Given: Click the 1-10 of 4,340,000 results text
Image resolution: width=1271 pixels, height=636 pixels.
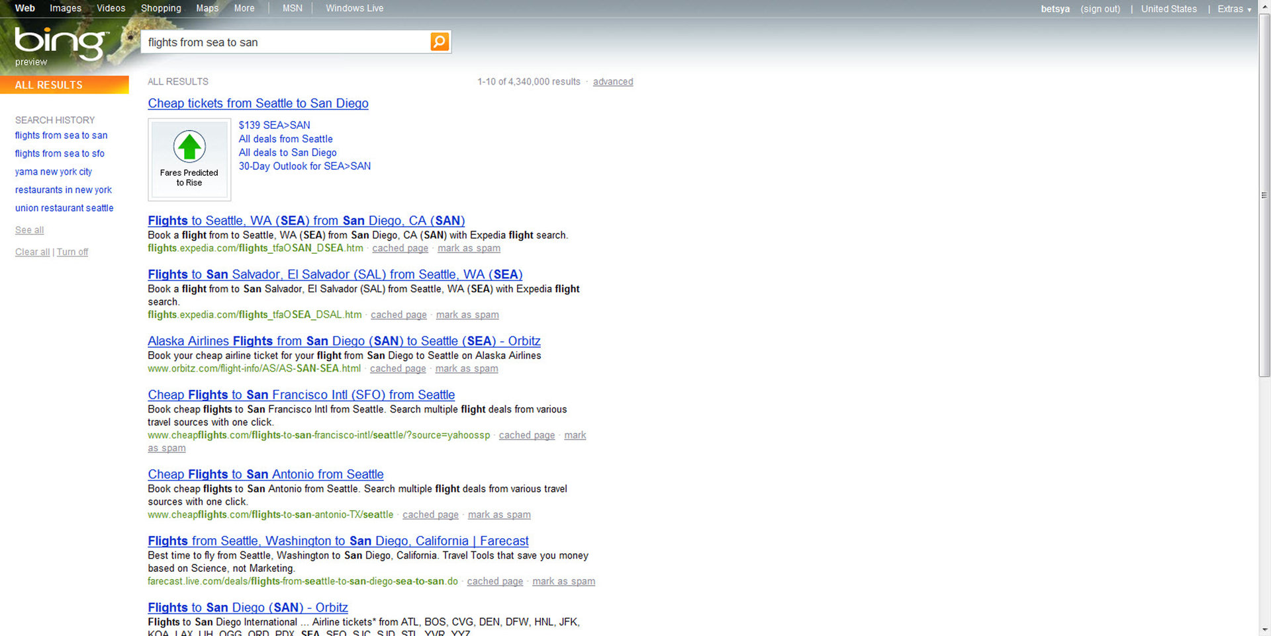Looking at the screenshot, I should click(x=529, y=81).
